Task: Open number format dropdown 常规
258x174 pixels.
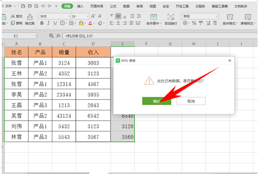Action: (x=216, y=16)
